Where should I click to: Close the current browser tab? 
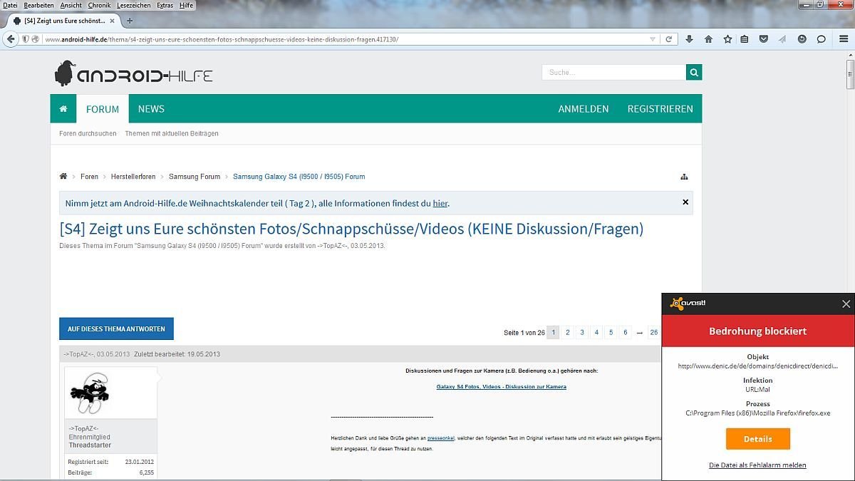pos(113,21)
